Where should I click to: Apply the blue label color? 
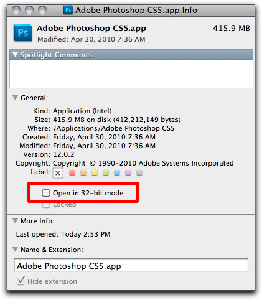[117, 172]
